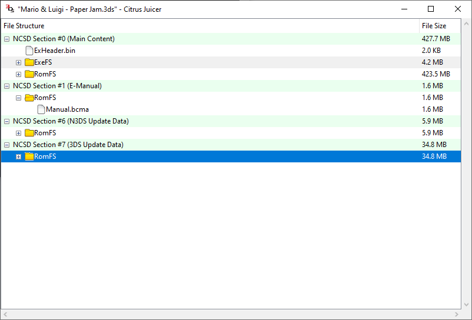The image size is (472, 320).
Task: Click the horizontal scrollbar's right arrow
Action: 457,315
